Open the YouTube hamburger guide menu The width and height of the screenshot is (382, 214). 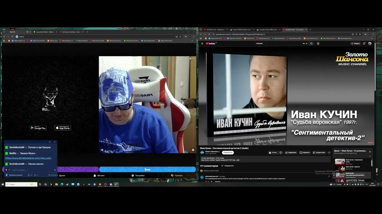202,43
